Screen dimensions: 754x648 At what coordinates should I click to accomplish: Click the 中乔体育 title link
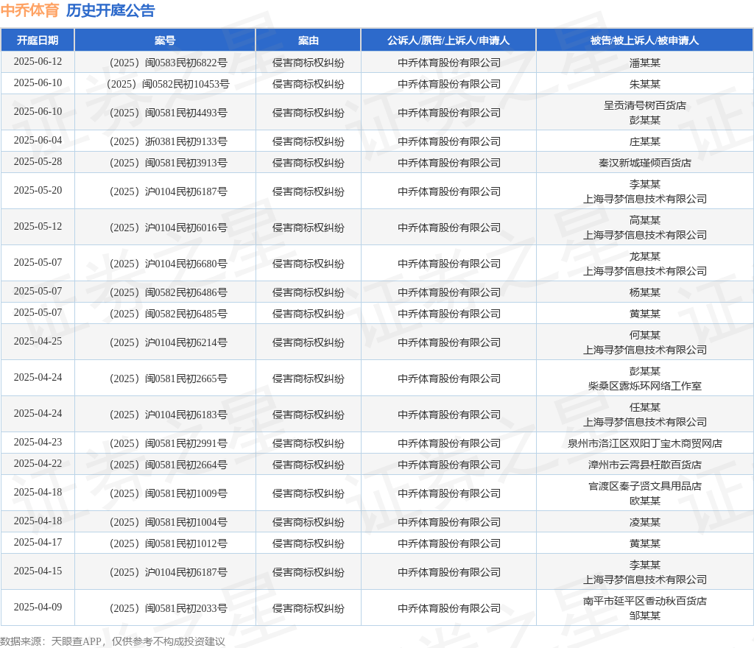pyautogui.click(x=29, y=10)
